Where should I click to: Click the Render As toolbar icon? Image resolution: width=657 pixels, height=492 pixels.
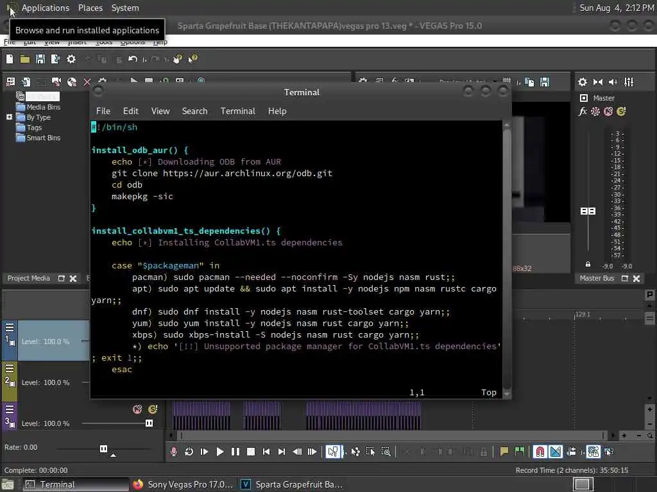point(55,59)
